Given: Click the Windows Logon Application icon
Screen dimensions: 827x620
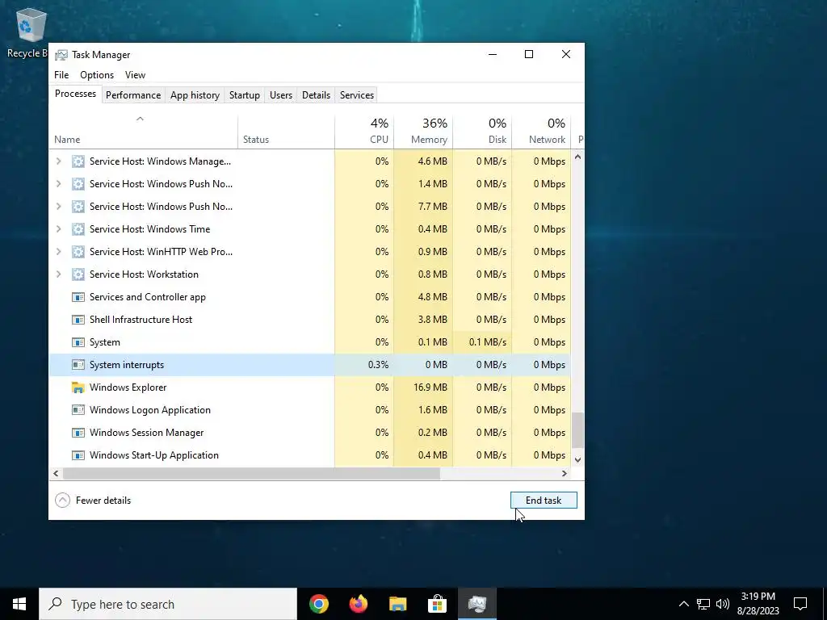Looking at the screenshot, I should [x=78, y=410].
